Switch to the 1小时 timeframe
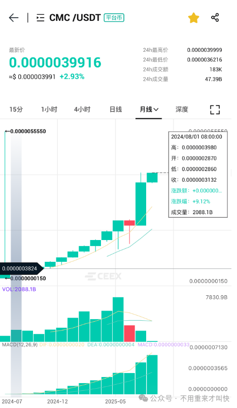The width and height of the screenshot is (237, 408). click(x=49, y=109)
